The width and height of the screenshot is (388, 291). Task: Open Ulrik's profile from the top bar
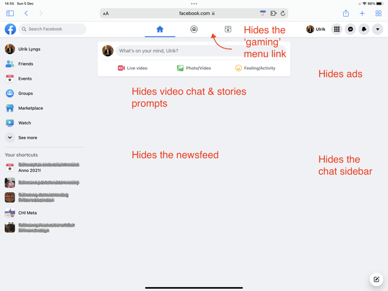pyautogui.click(x=316, y=29)
